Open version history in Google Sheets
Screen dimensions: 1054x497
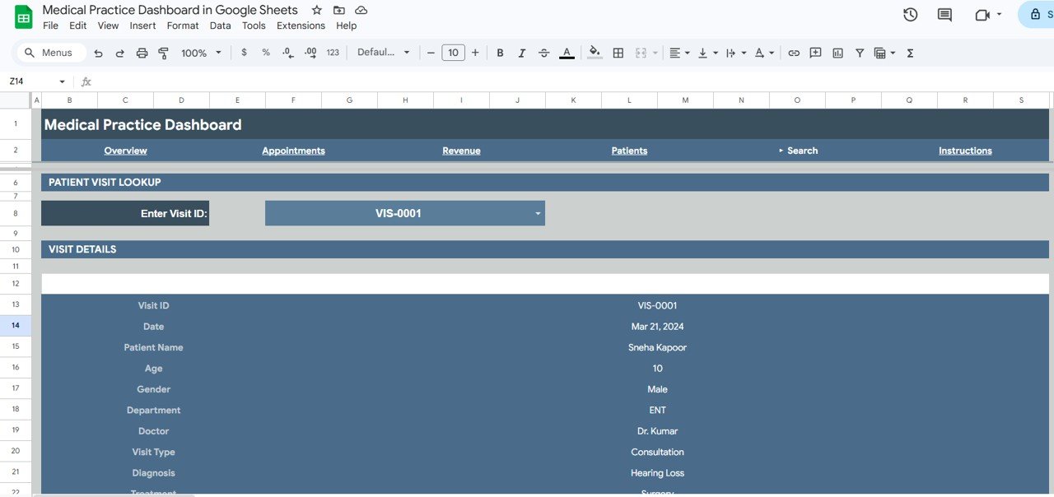[909, 14]
